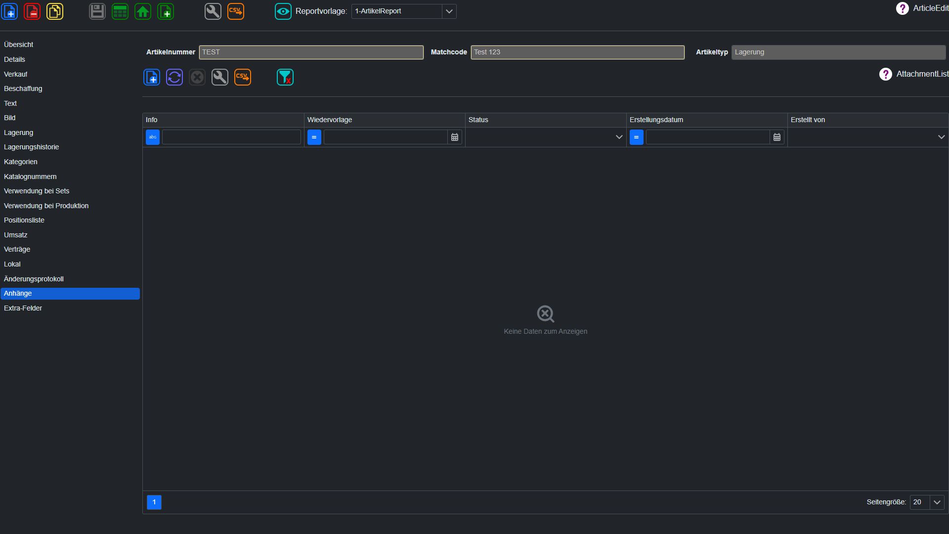Click the red delete article icon
The width and height of the screenshot is (949, 534).
pos(32,11)
